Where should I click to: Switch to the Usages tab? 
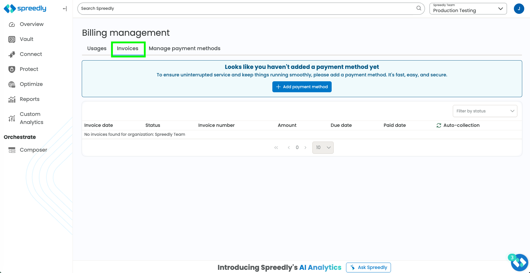click(97, 48)
